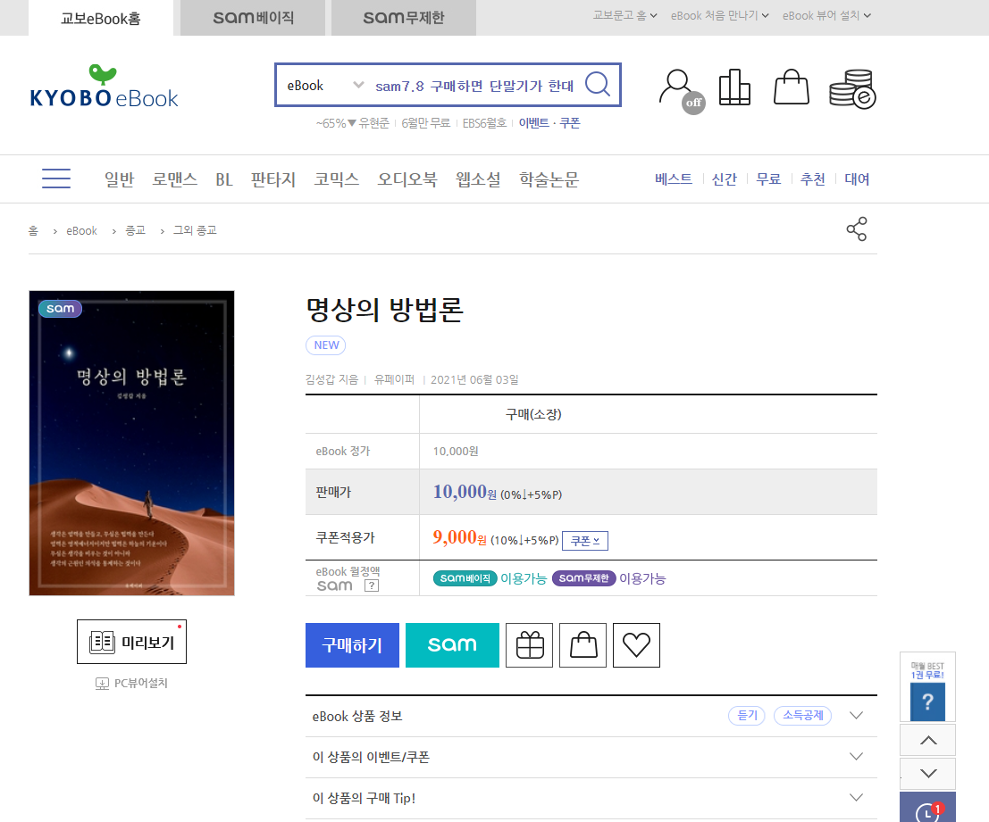The width and height of the screenshot is (989, 822).
Task: Click the 미리보기 preview button
Action: [132, 642]
